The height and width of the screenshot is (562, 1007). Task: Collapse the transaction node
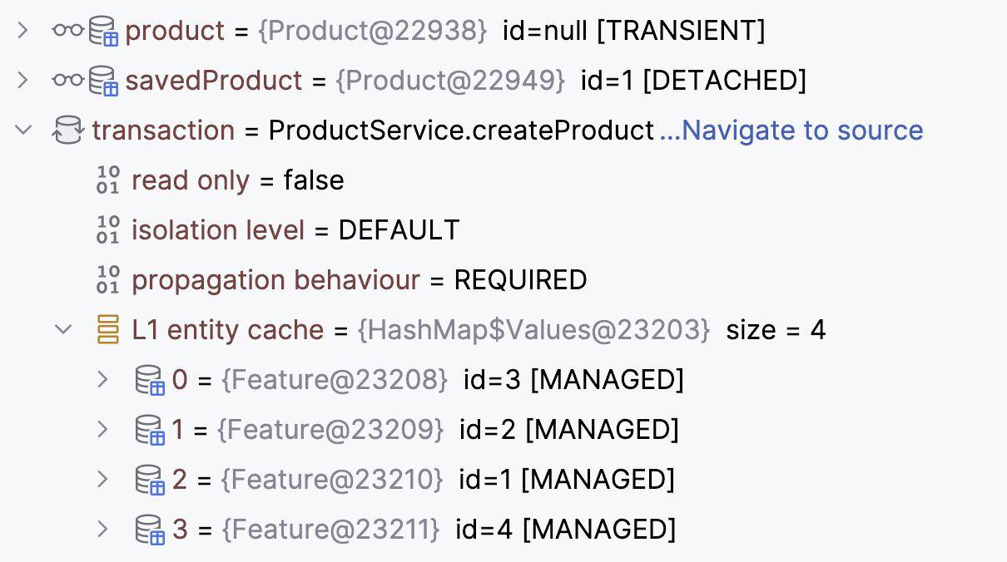pyautogui.click(x=23, y=131)
